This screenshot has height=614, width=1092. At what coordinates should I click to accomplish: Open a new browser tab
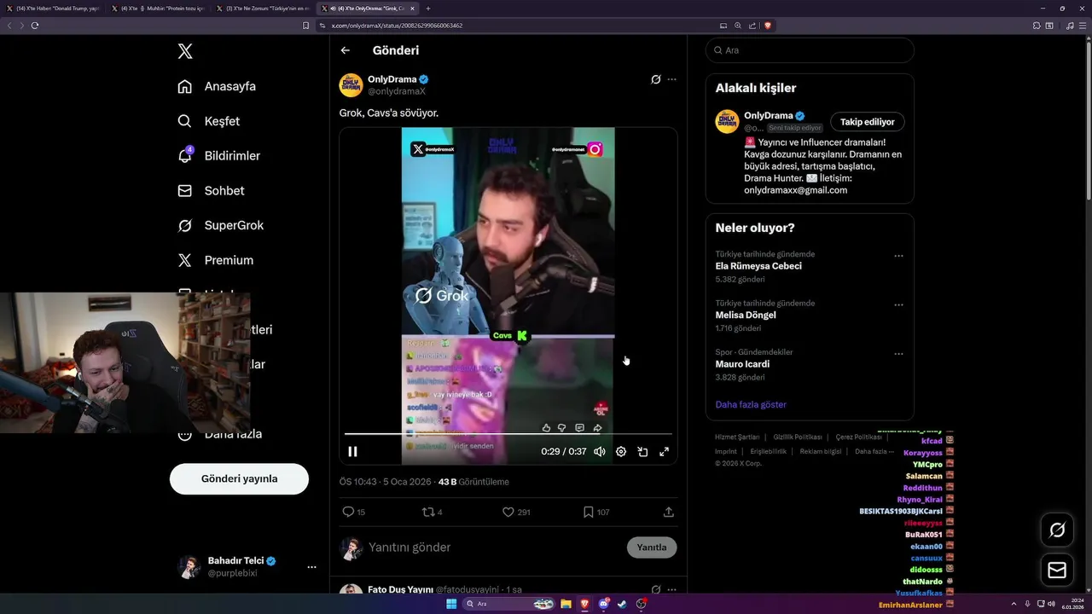click(428, 8)
